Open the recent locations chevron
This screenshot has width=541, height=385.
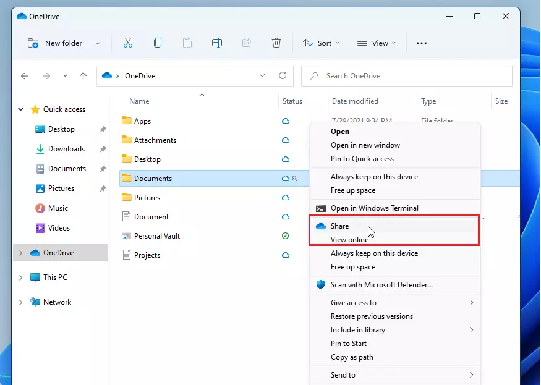click(65, 76)
